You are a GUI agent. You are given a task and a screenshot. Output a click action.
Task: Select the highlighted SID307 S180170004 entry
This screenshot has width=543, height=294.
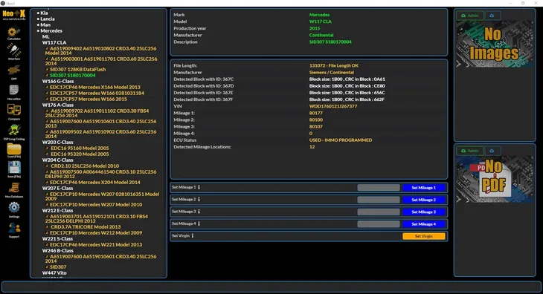click(x=72, y=75)
